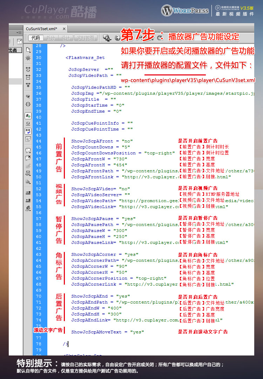Click the Expand All code icon
Screen dimensions: 263x379
pos(28,85)
